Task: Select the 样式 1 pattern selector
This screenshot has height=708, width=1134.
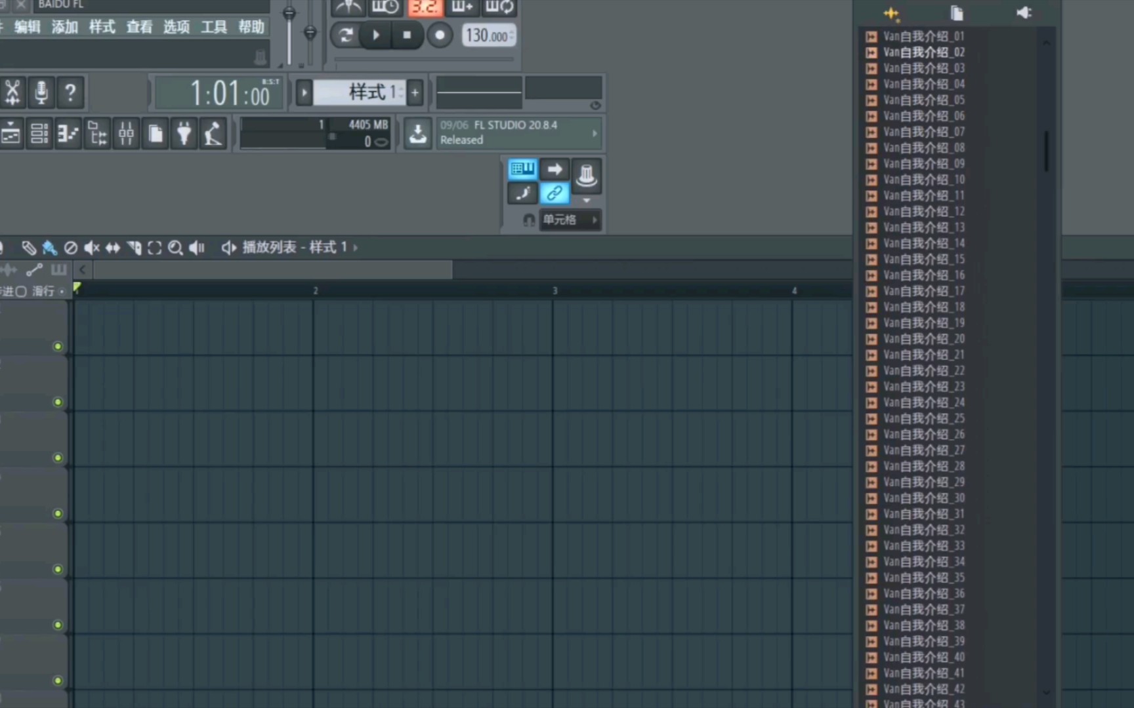Action: [359, 92]
